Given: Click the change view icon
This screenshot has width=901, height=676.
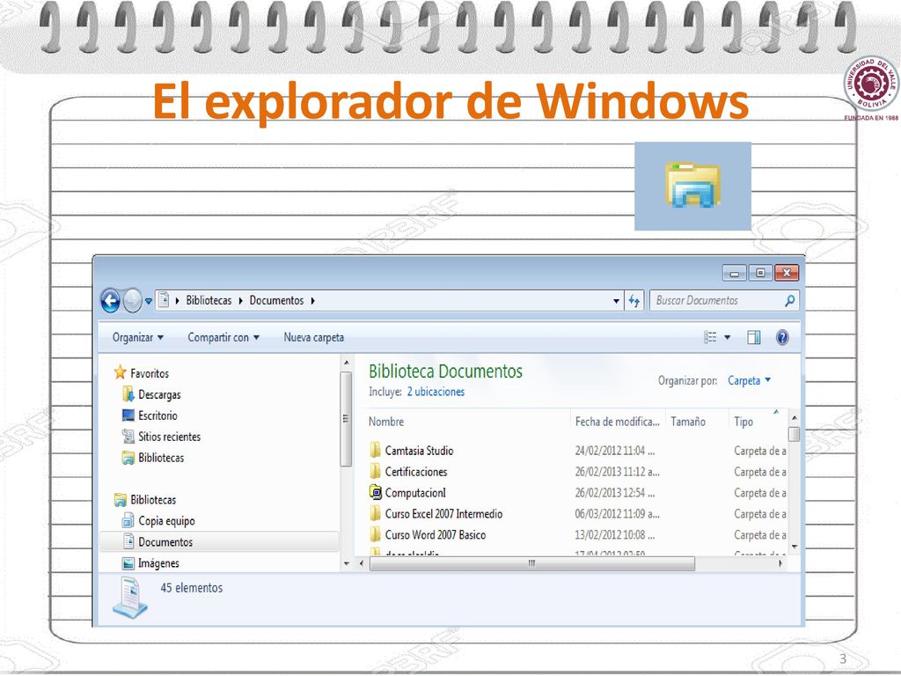Looking at the screenshot, I should click(710, 337).
